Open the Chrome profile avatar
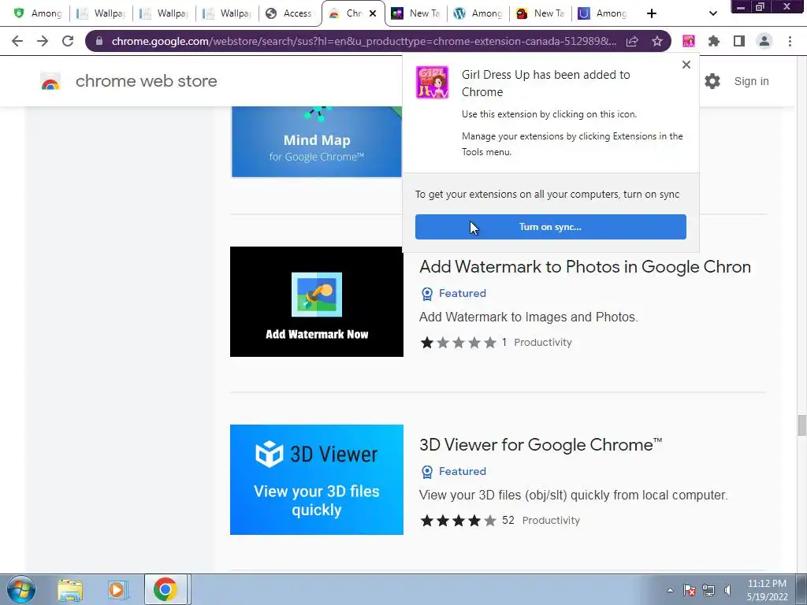The height and width of the screenshot is (605, 807). 764,41
